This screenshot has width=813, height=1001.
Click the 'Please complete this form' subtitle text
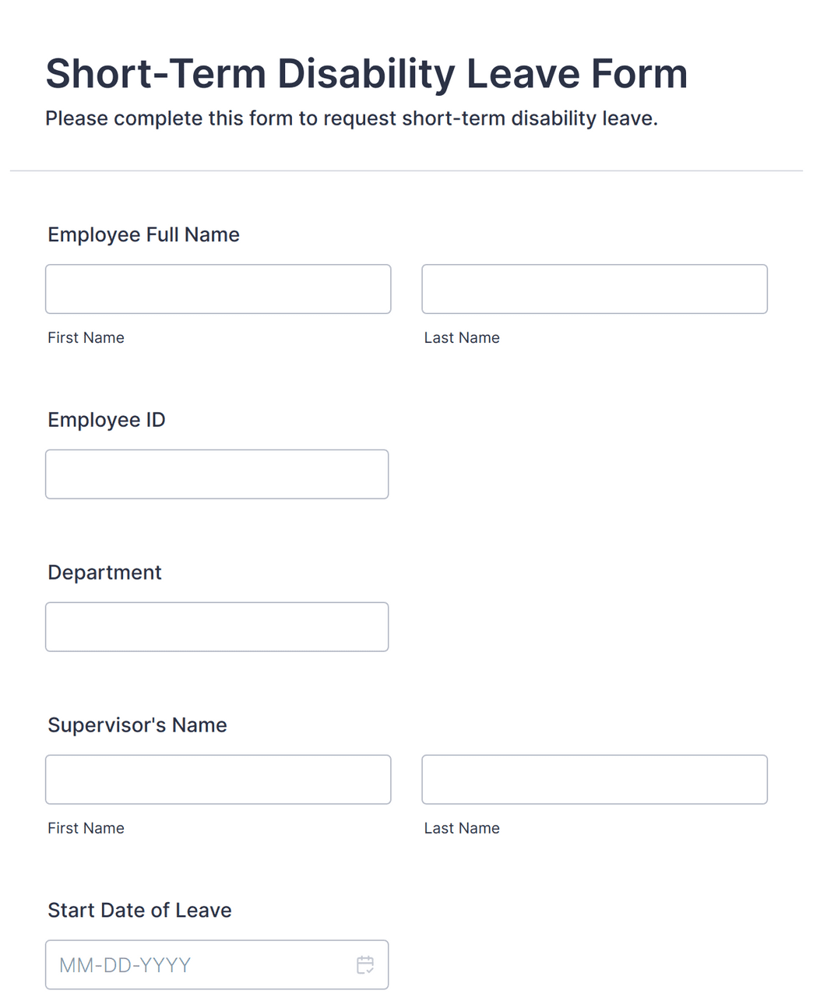(x=351, y=118)
